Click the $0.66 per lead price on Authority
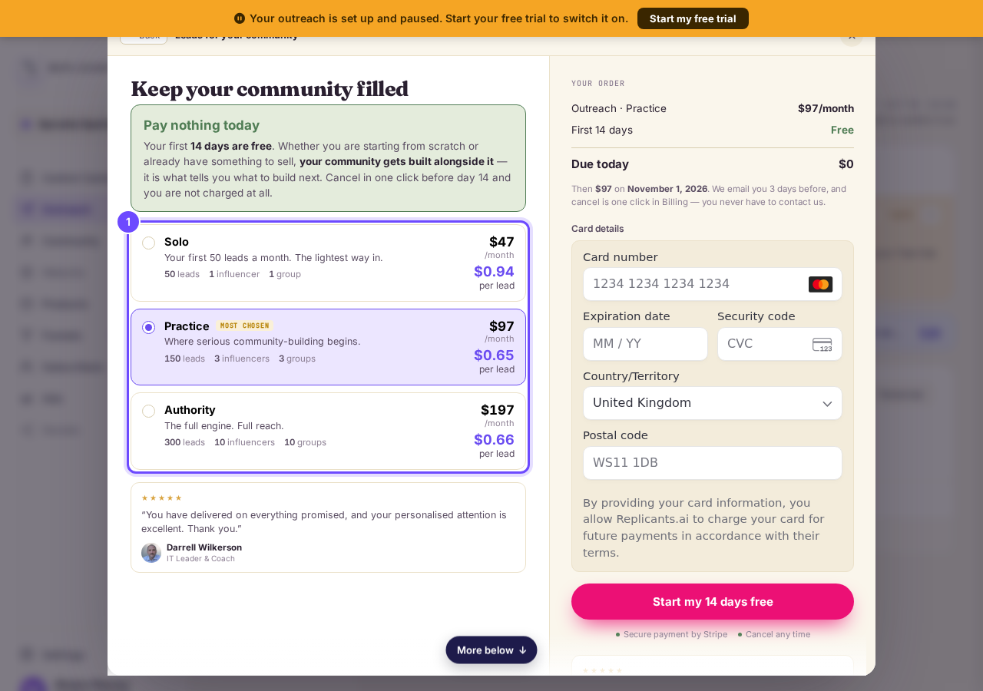This screenshot has height=691, width=983. [x=494, y=439]
